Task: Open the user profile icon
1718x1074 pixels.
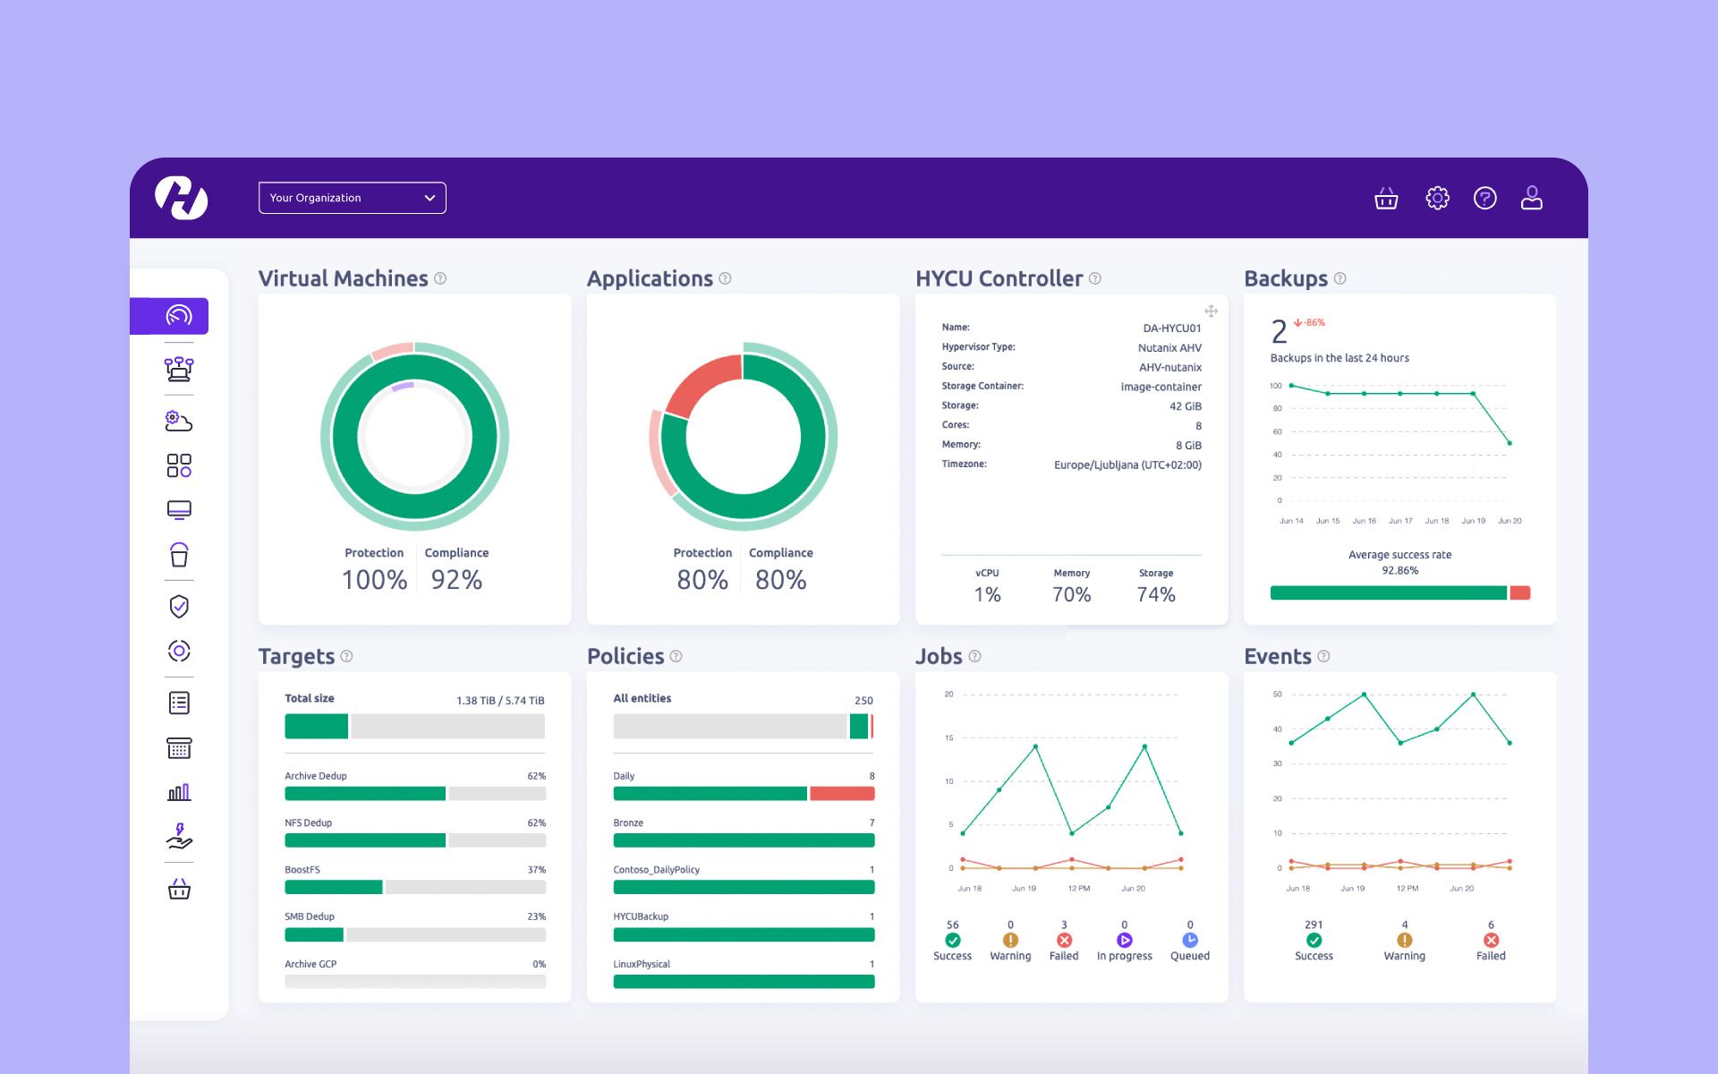Action: tap(1532, 198)
